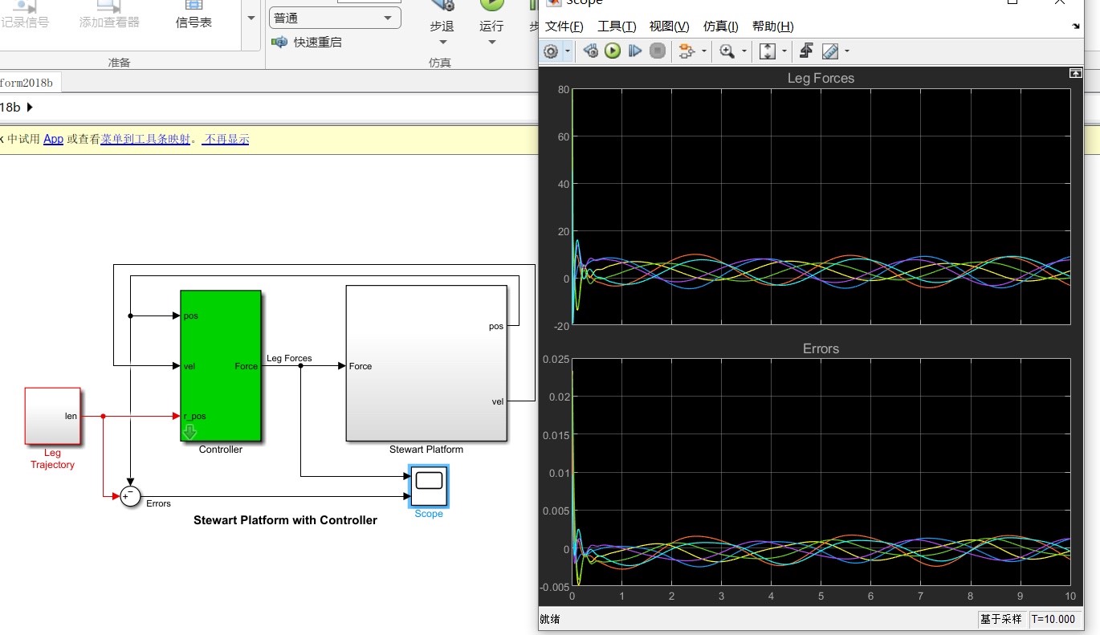Click the 就绪 status text in Scope
1100x635 pixels.
click(550, 619)
